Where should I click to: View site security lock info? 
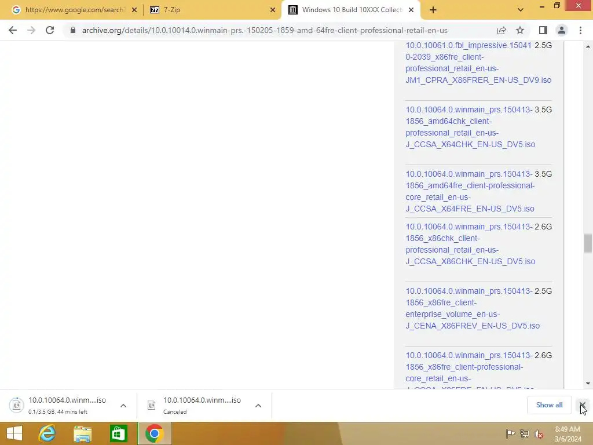click(73, 30)
